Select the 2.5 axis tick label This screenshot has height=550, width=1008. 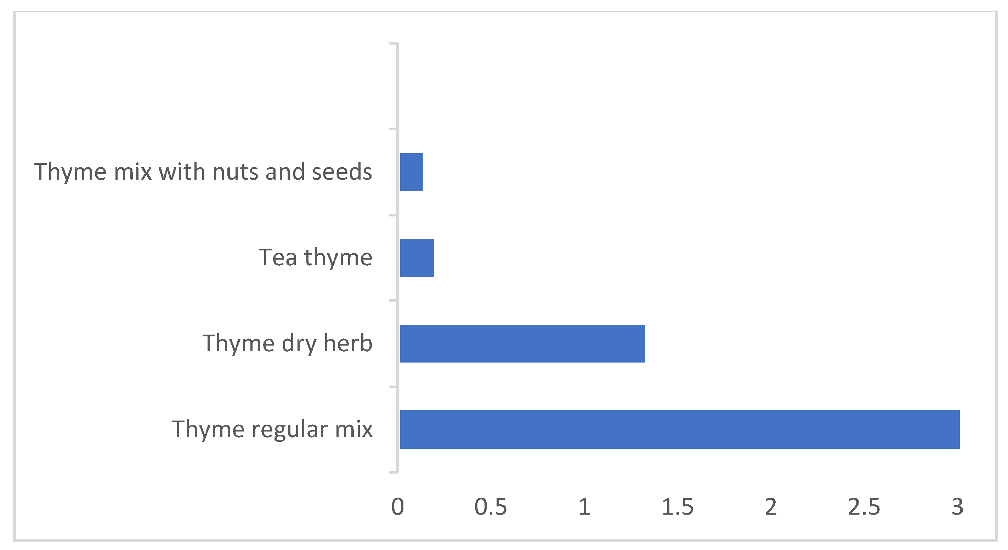pyautogui.click(x=864, y=507)
